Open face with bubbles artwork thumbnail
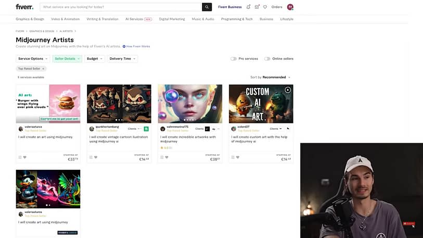The width and height of the screenshot is (423, 238). coord(190,104)
